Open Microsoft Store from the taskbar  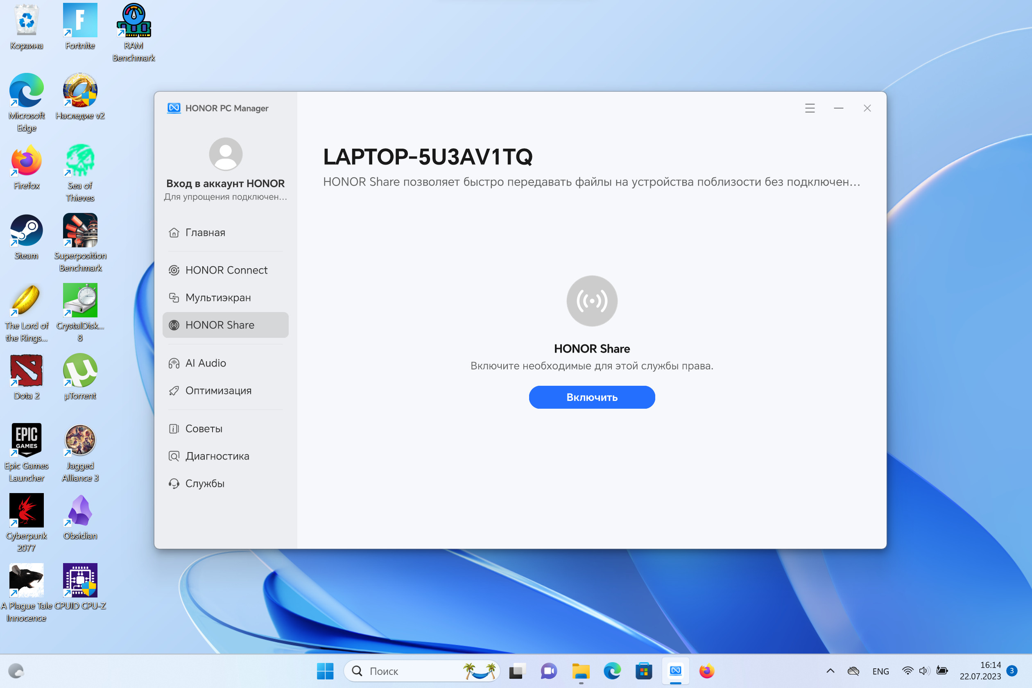pos(644,671)
